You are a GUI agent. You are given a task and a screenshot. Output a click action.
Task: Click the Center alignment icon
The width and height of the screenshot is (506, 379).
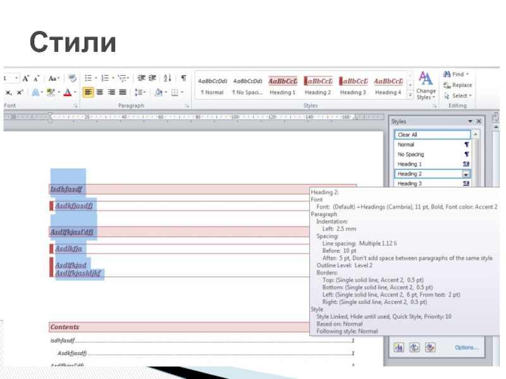(x=101, y=92)
